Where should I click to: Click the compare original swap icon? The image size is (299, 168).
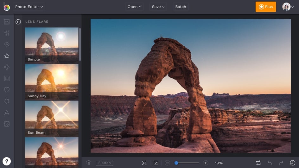(258, 163)
